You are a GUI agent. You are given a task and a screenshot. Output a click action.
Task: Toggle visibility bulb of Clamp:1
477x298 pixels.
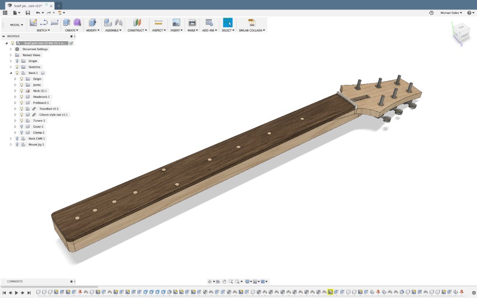pyautogui.click(x=21, y=133)
